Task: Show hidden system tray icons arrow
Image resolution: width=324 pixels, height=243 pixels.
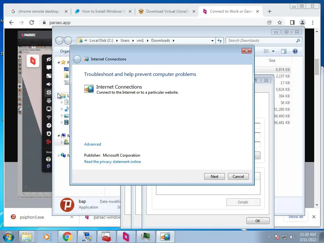Action: (x=269, y=237)
